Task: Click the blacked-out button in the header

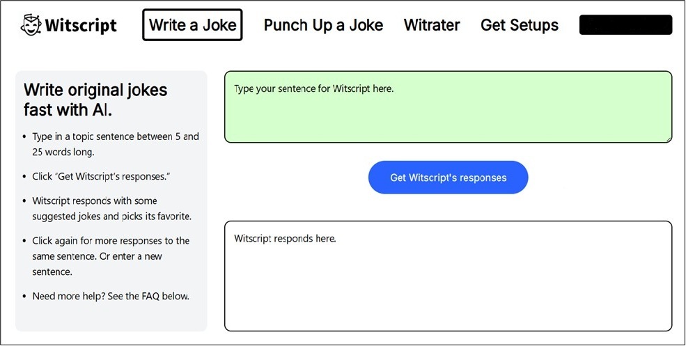Action: (625, 25)
